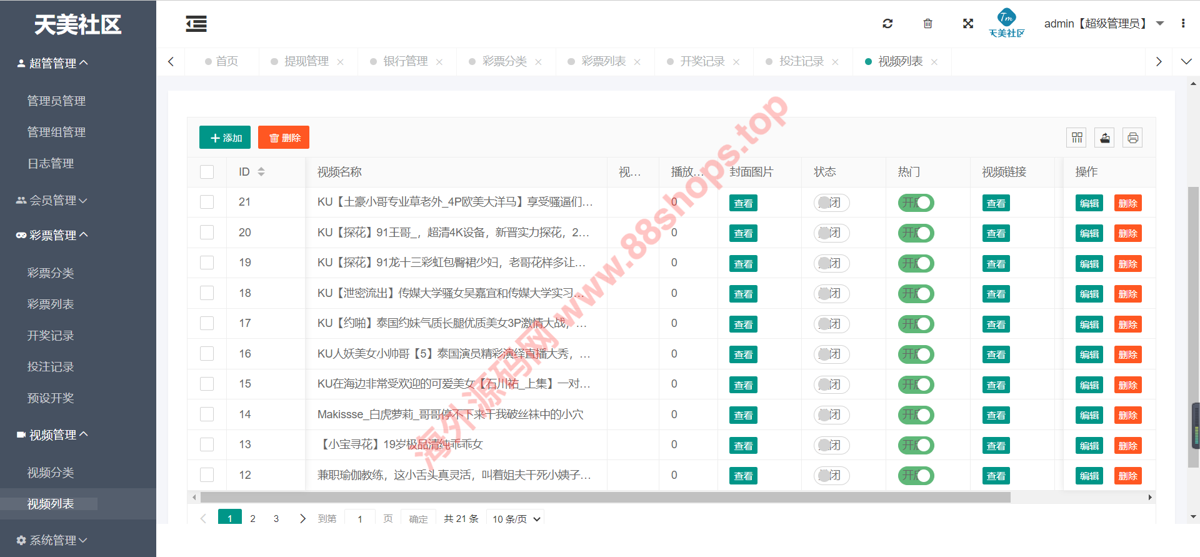Viewport: 1200px width, 557px height.
Task: Check the checkbox for row ID 19
Action: (207, 263)
